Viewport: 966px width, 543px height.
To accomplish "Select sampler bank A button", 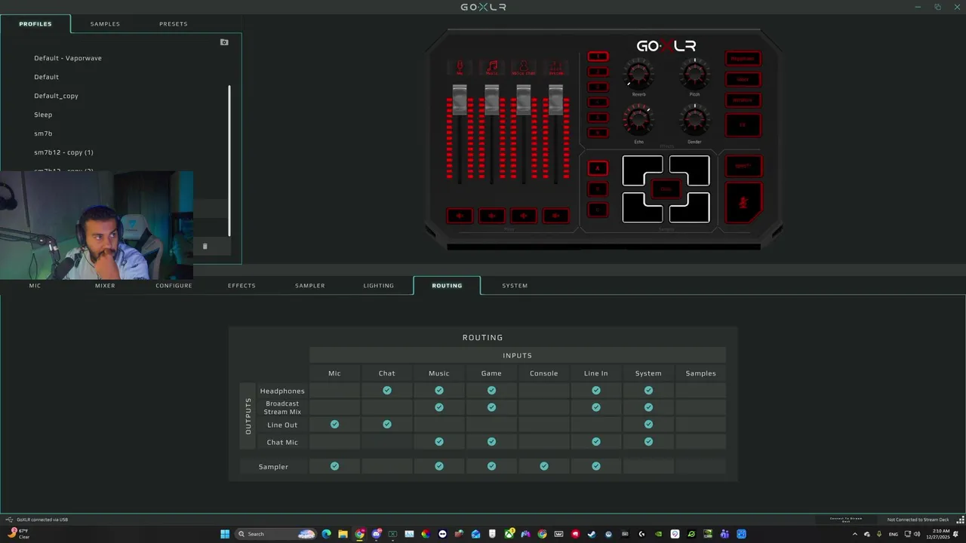I will point(598,167).
